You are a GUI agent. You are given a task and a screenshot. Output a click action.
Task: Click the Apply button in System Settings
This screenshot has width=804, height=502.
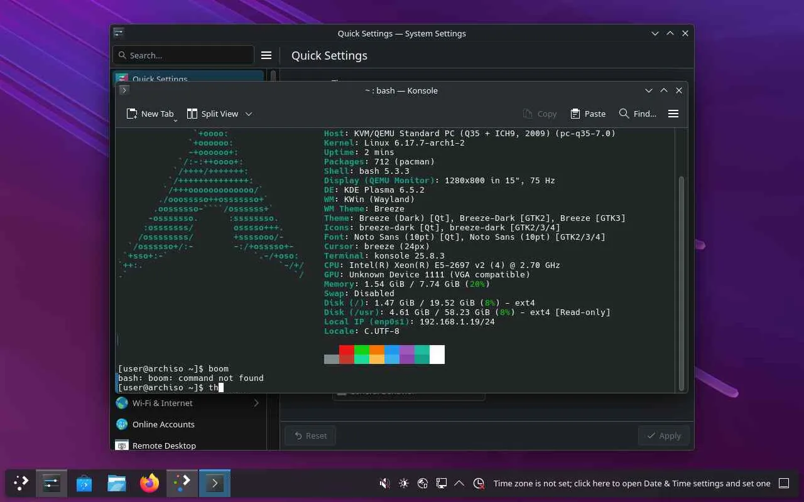pos(664,435)
